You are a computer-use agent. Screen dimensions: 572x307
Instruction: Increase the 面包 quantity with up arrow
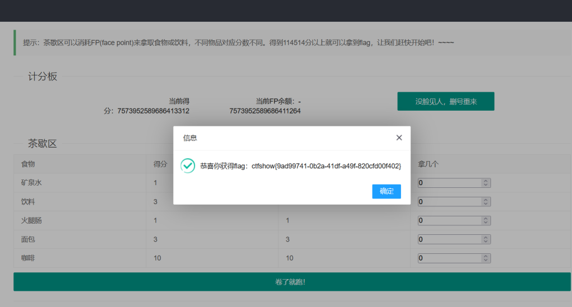click(x=486, y=237)
